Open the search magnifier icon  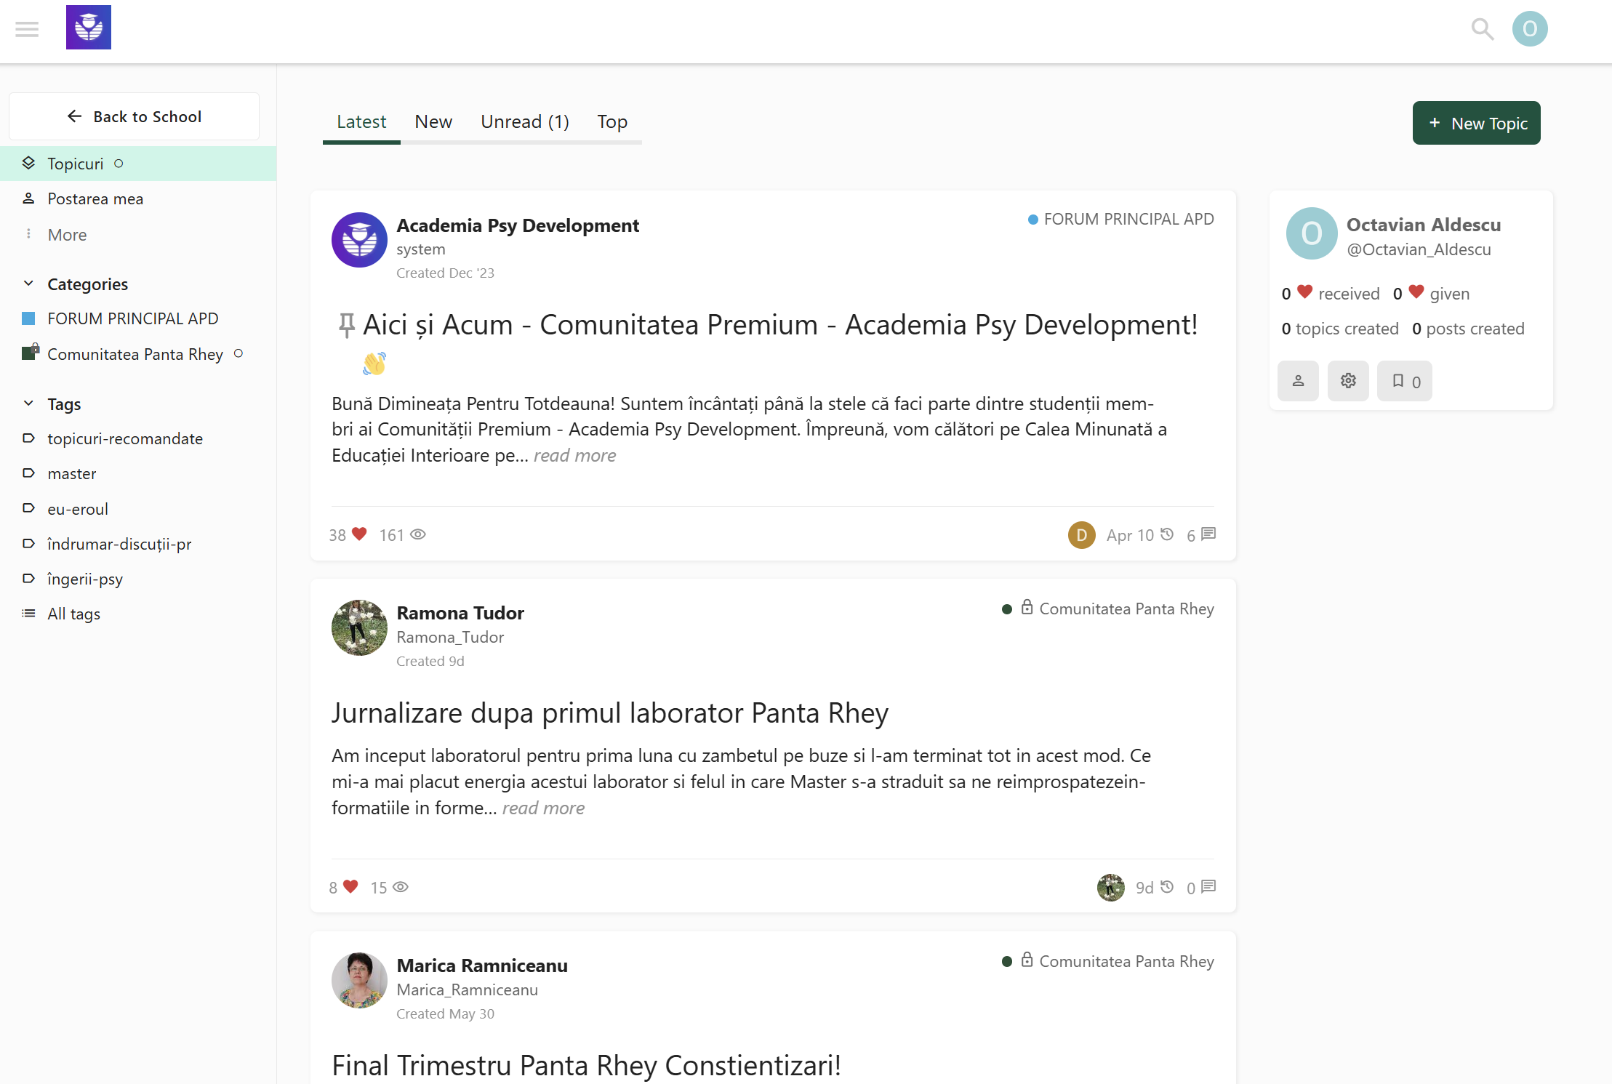(x=1482, y=29)
